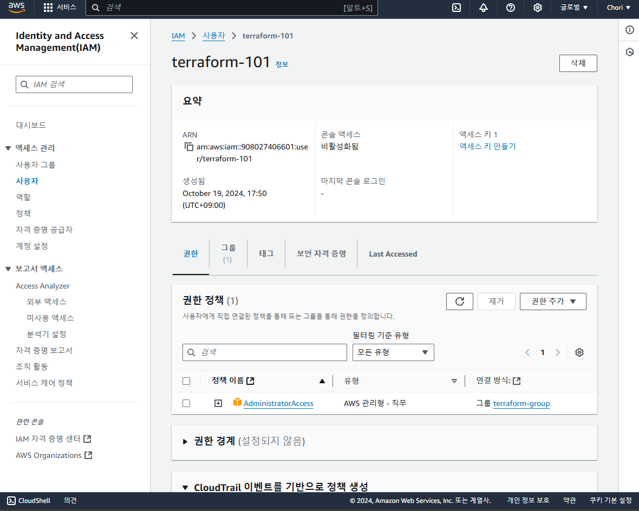
Task: Open the Chori account dropdown
Action: [x=618, y=8]
